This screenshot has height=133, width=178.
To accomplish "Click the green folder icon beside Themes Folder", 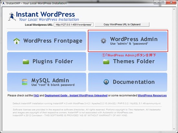I will coord(106,62).
